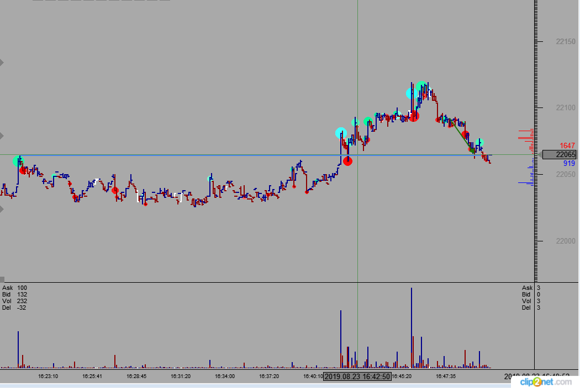Click the 16:37:20 time axis label
The height and width of the screenshot is (388, 580).
click(269, 376)
